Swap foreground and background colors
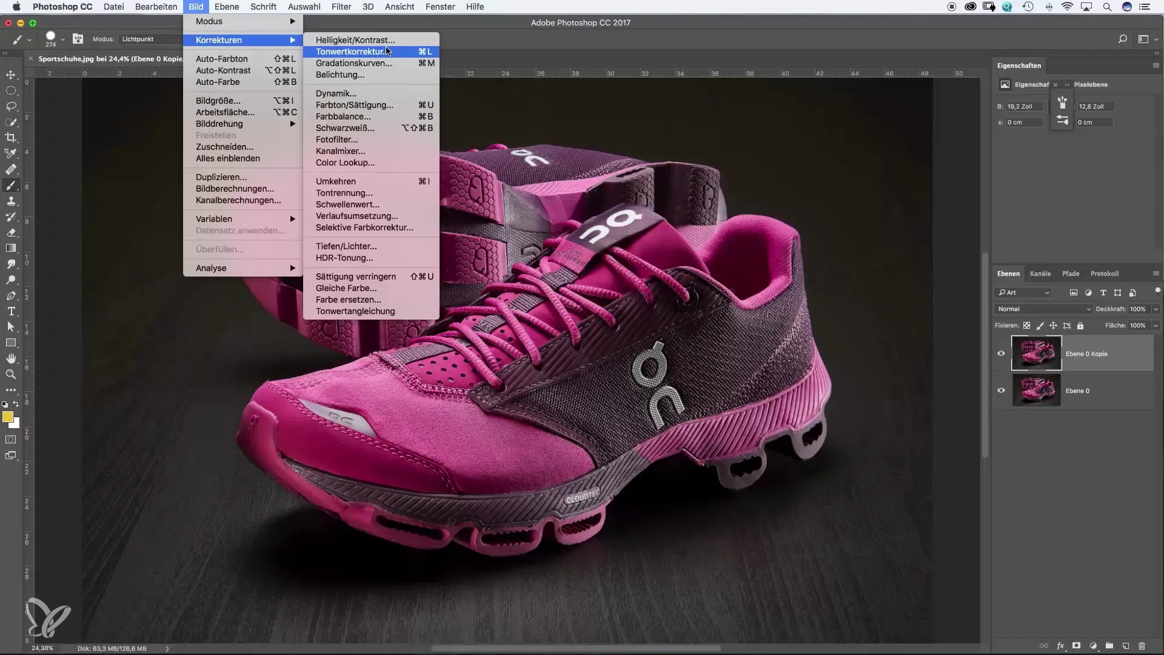The width and height of the screenshot is (1164, 655). point(16,404)
